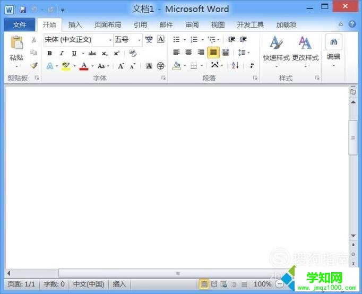The width and height of the screenshot is (362, 294).
Task: Click the character border A icon
Action: 161,39
